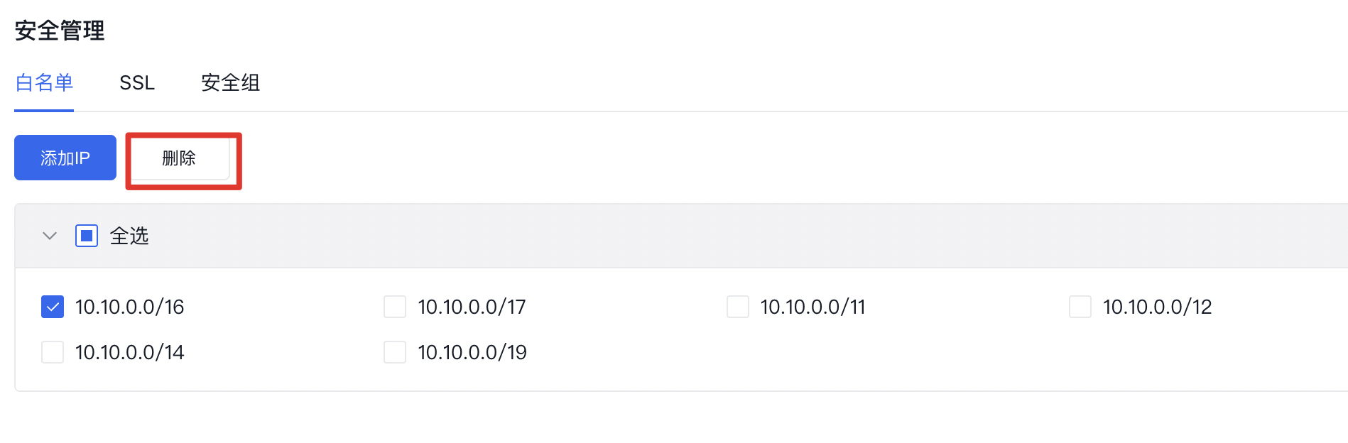The image size is (1348, 443).
Task: Click the 10.10.0.0/19 IP label
Action: tap(472, 352)
